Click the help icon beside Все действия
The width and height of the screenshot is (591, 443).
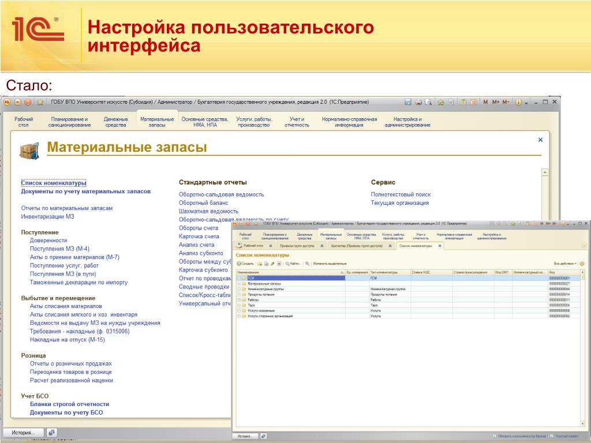(x=582, y=264)
